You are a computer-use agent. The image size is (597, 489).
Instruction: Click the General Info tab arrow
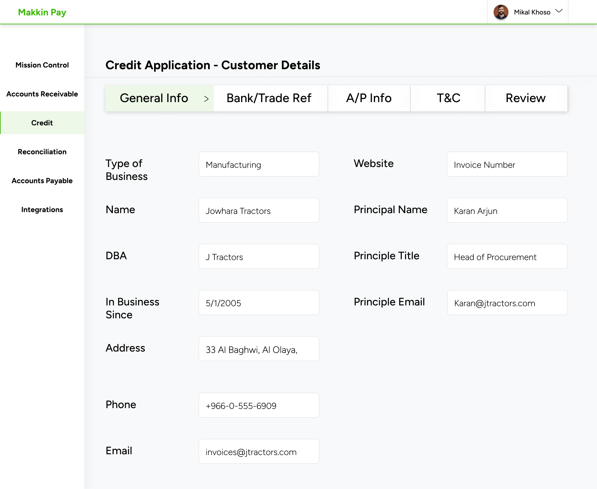(x=206, y=99)
